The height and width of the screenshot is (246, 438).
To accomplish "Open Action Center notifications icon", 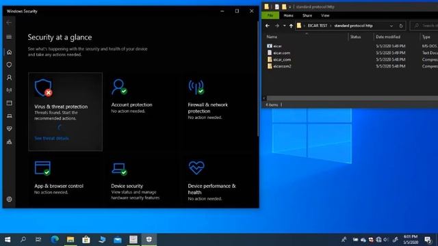I will (x=428, y=240).
